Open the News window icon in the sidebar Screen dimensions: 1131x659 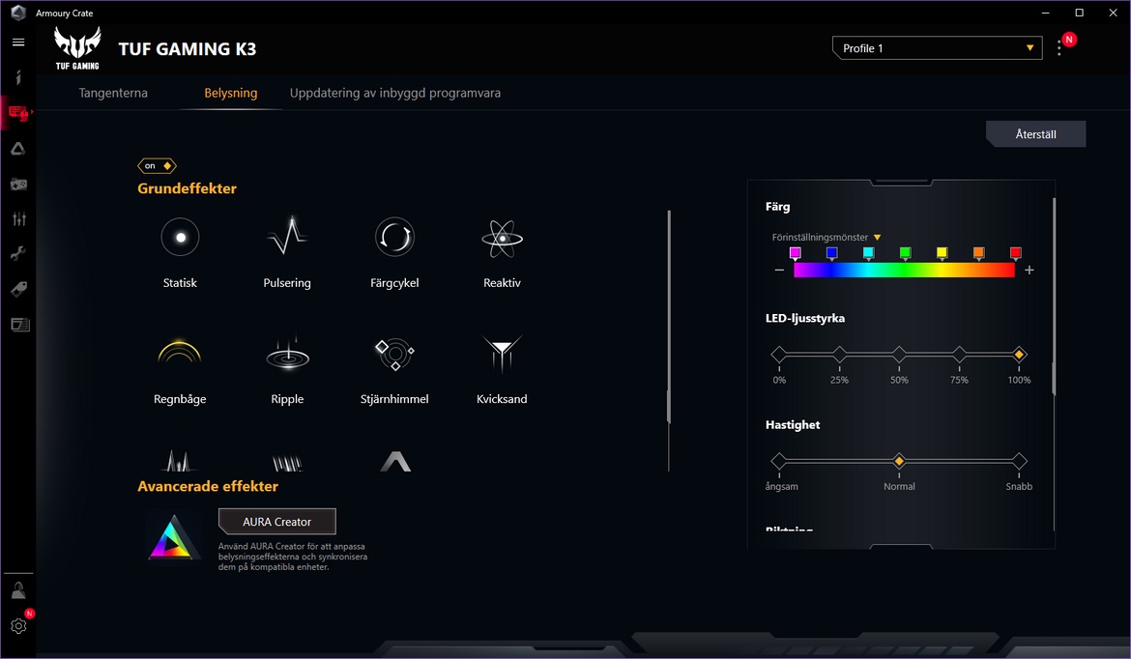pos(20,325)
